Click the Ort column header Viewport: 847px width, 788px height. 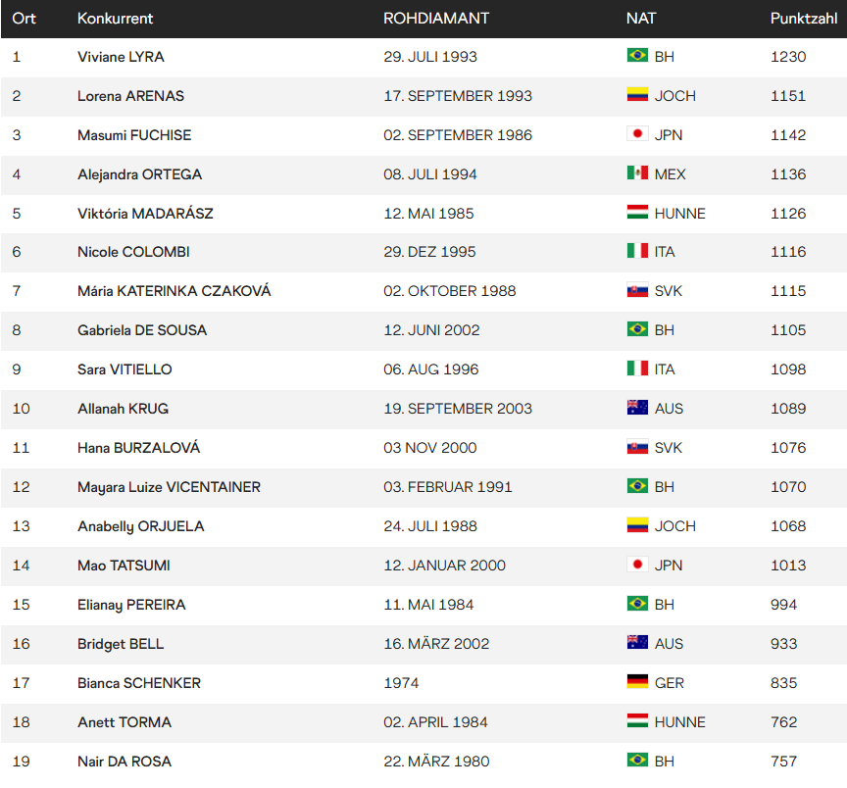click(x=24, y=19)
